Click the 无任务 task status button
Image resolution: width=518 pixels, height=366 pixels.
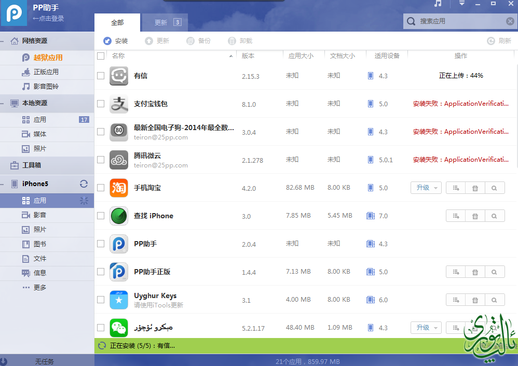44,361
